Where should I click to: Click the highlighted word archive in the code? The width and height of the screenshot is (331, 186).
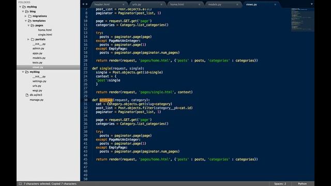point(106,100)
